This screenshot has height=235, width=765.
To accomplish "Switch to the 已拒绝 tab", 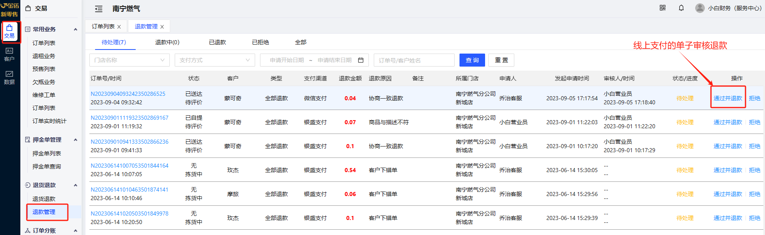I will [x=260, y=42].
